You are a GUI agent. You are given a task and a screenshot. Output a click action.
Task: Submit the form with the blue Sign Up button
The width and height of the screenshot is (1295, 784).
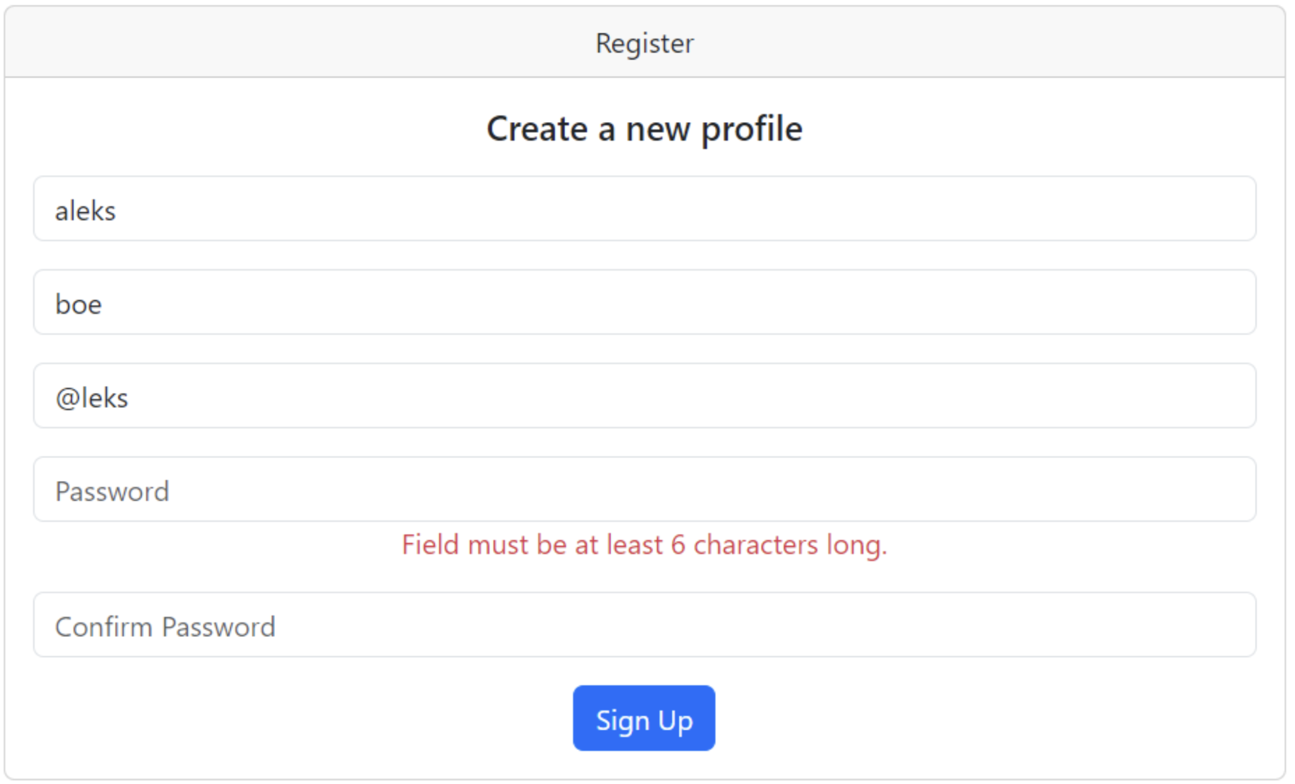pos(644,720)
